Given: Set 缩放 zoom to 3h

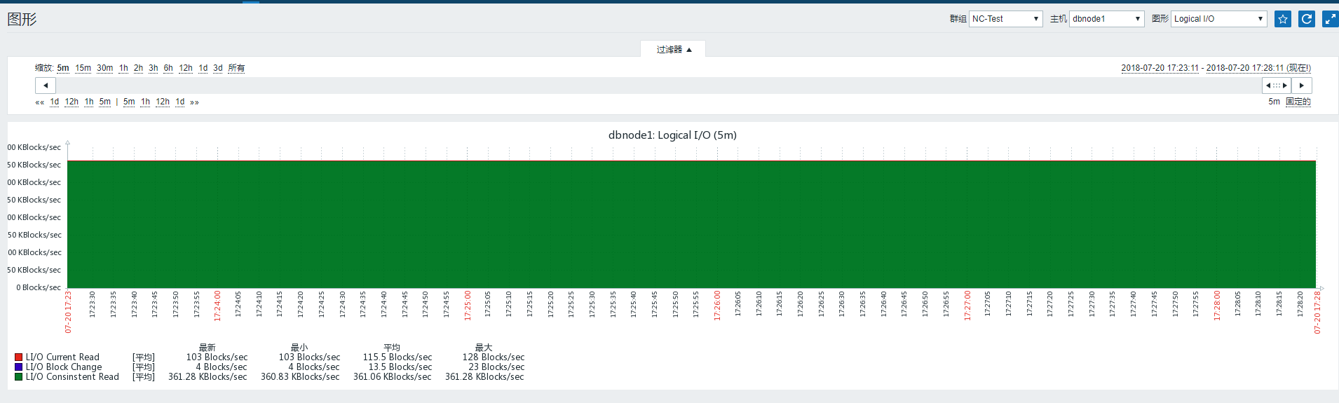Looking at the screenshot, I should pos(153,68).
